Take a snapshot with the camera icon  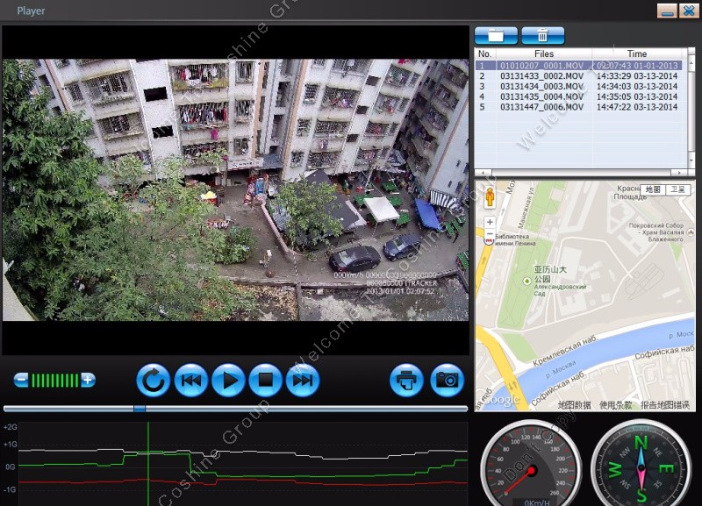pyautogui.click(x=448, y=381)
